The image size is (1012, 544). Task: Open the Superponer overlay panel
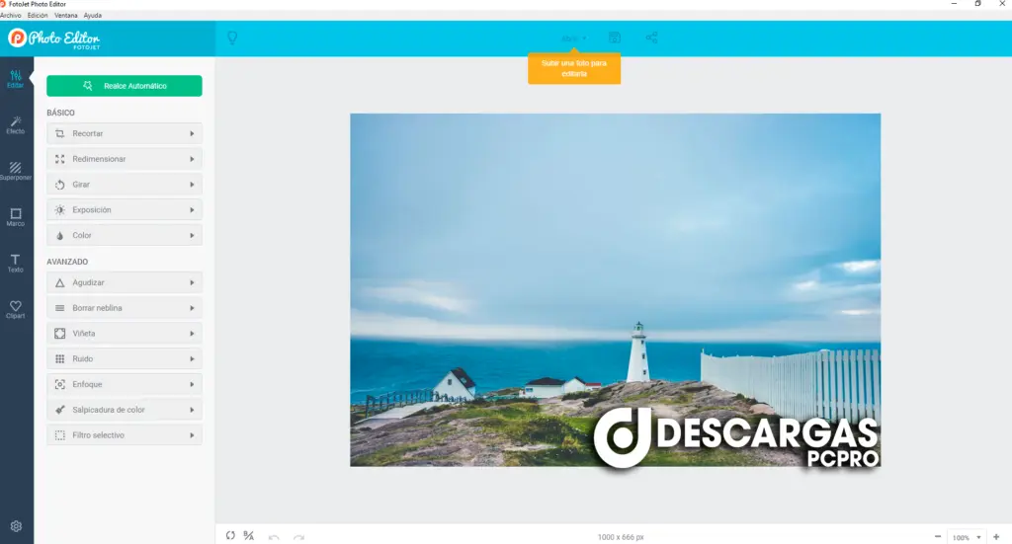click(x=16, y=171)
